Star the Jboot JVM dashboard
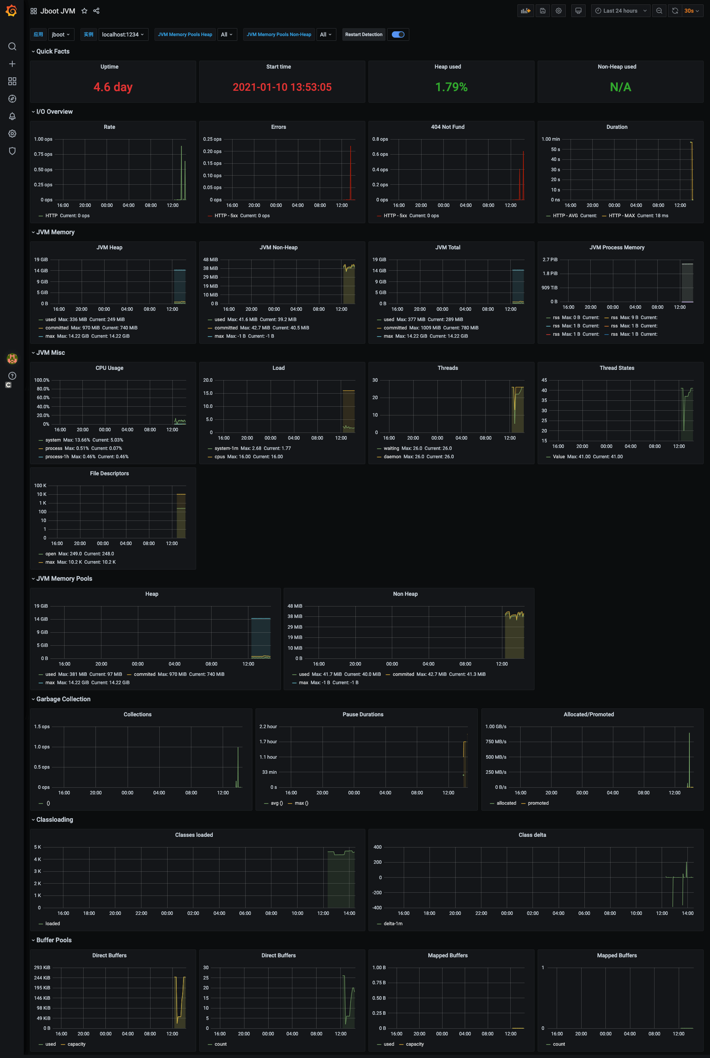This screenshot has height=1058, width=710. coord(84,11)
